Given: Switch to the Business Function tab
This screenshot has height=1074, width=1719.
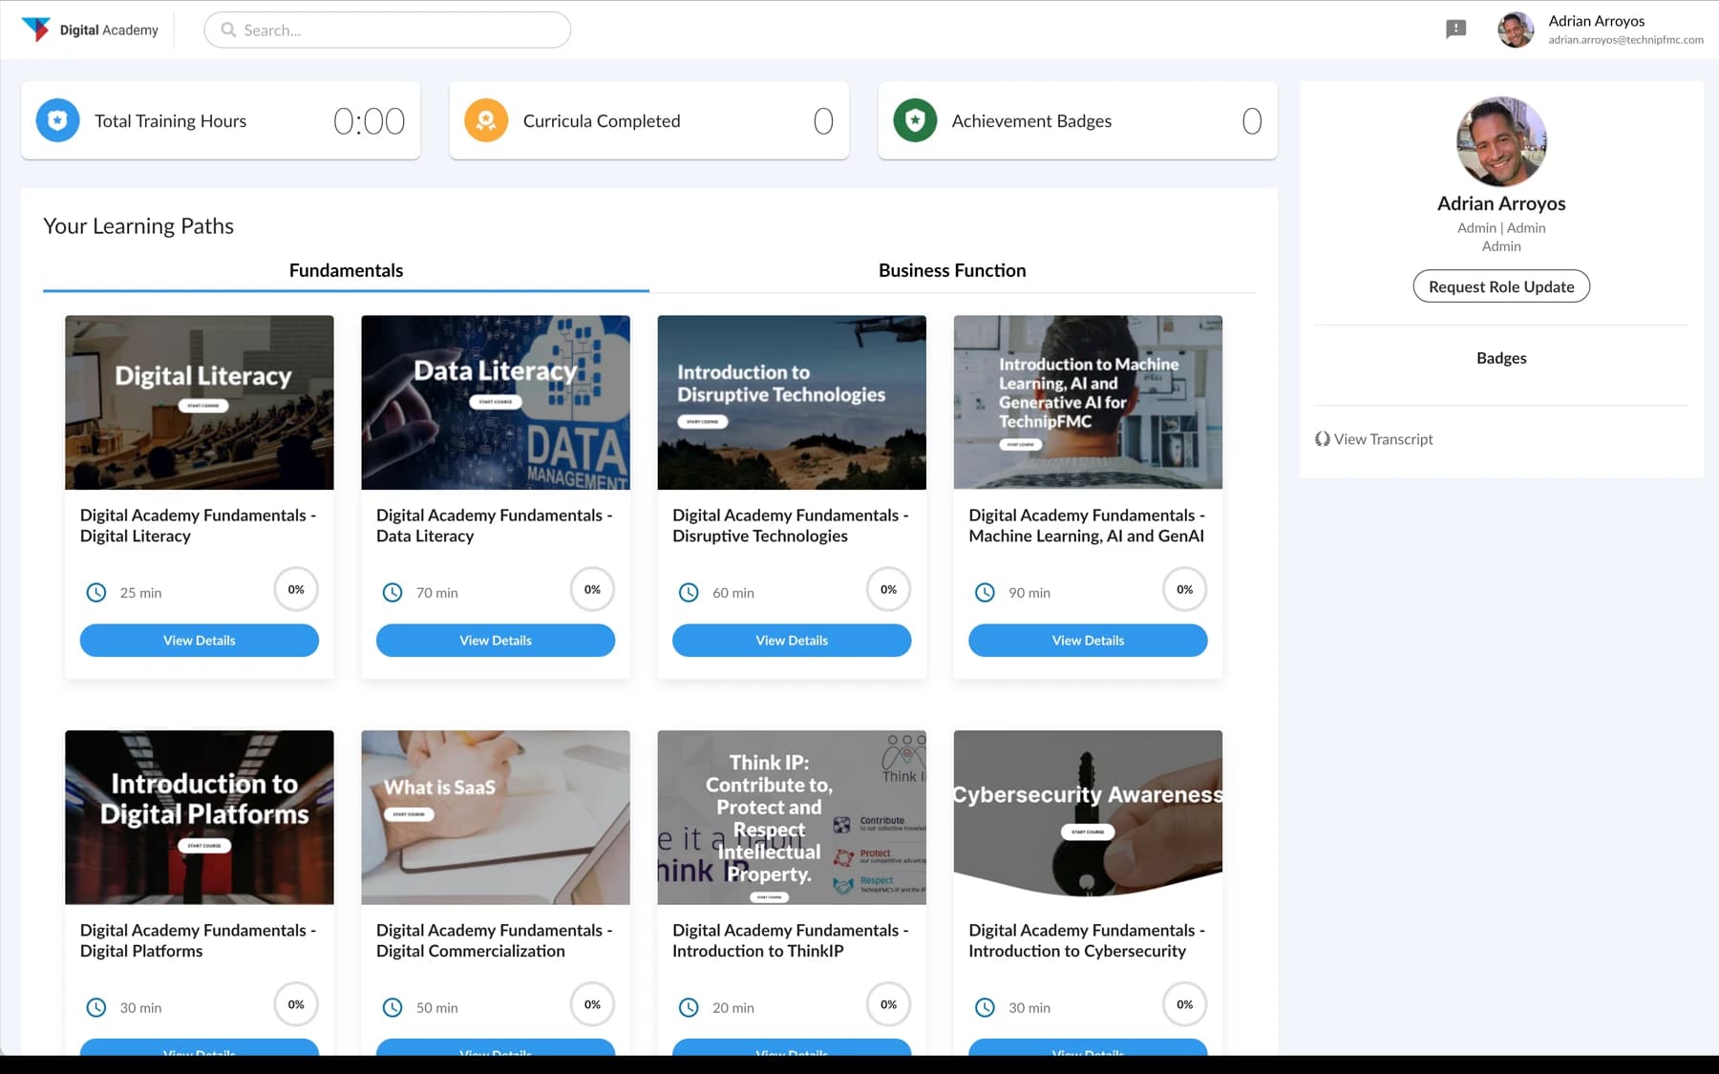Looking at the screenshot, I should pyautogui.click(x=951, y=270).
